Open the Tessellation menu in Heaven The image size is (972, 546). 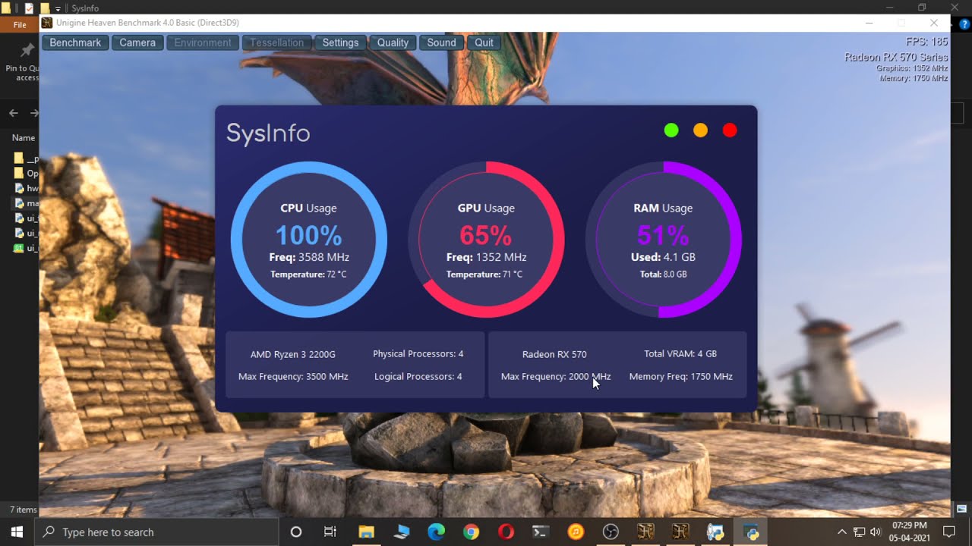coord(277,42)
